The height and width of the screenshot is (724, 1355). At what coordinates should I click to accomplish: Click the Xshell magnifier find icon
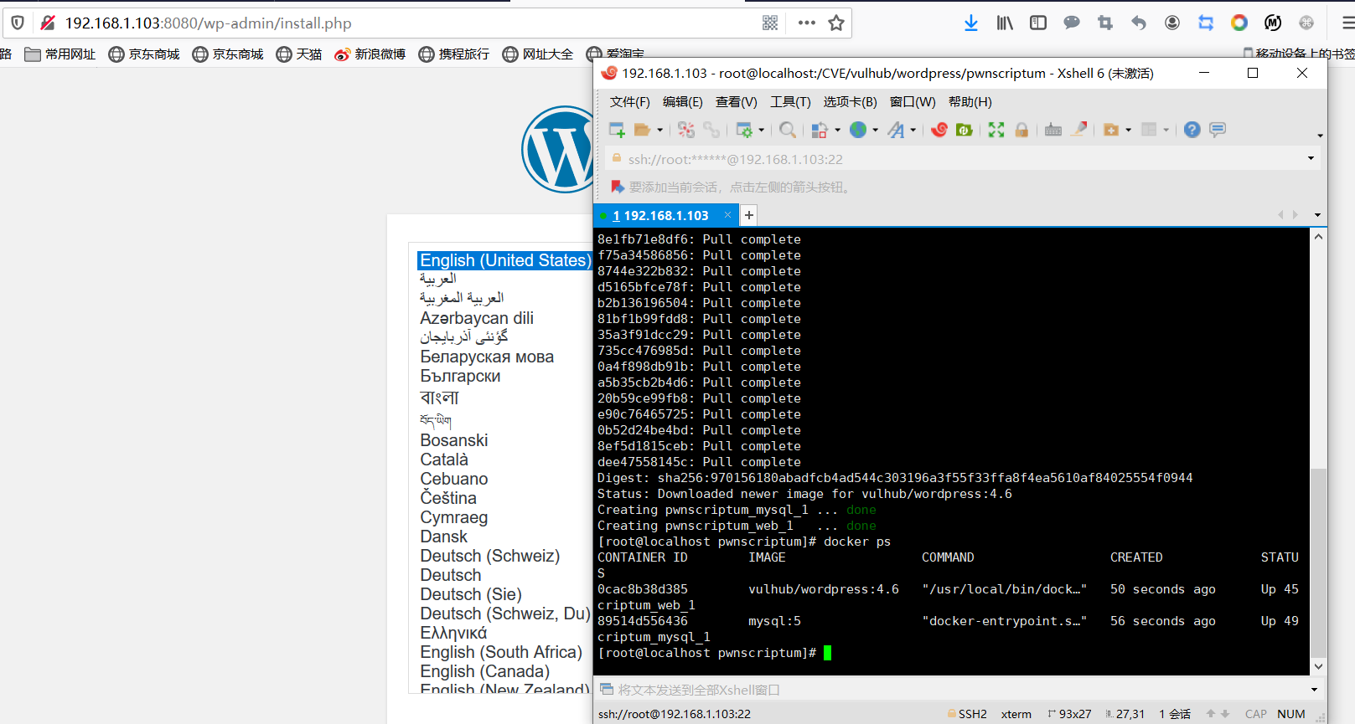pyautogui.click(x=788, y=130)
